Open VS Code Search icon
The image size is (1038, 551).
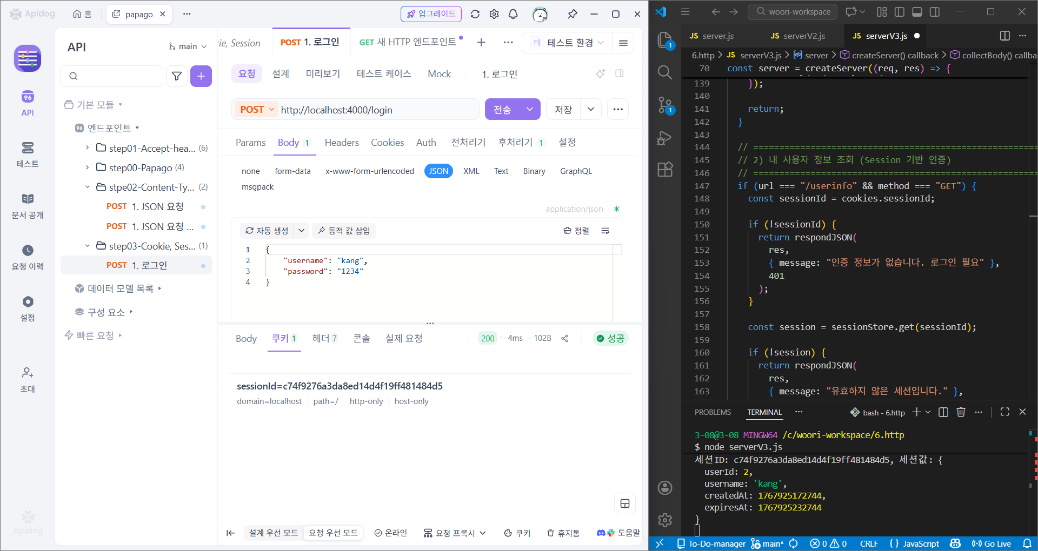(x=665, y=72)
